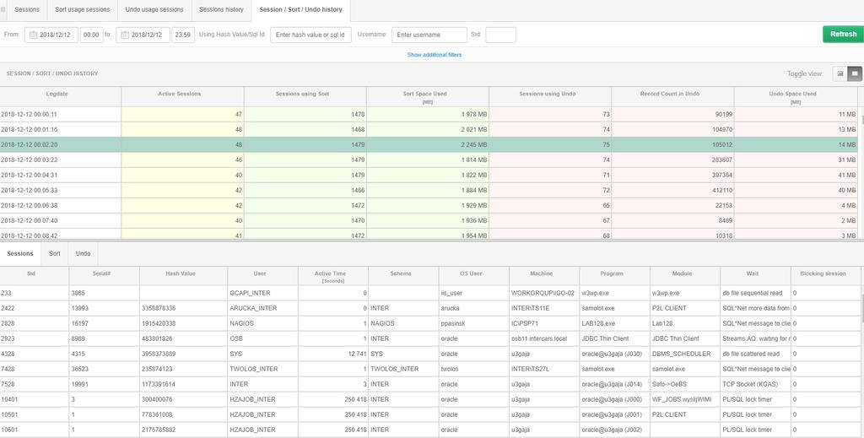Viewport: 864px width, 438px height.
Task: Click the 8469 record count cell
Action: pyautogui.click(x=672, y=220)
